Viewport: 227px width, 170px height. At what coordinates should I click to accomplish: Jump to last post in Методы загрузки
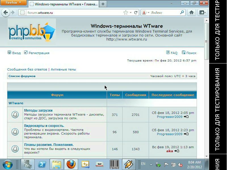pyautogui.click(x=186, y=117)
